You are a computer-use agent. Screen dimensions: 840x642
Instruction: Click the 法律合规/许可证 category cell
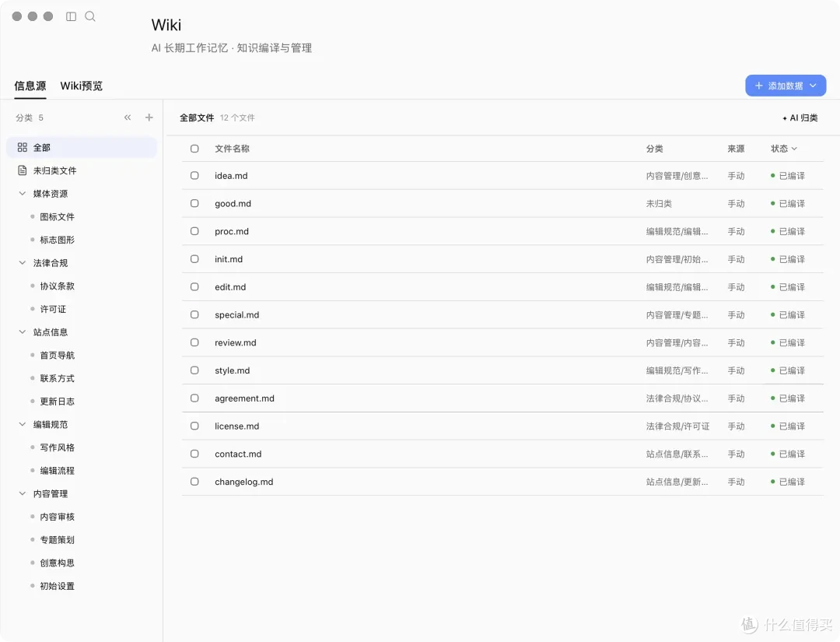677,426
